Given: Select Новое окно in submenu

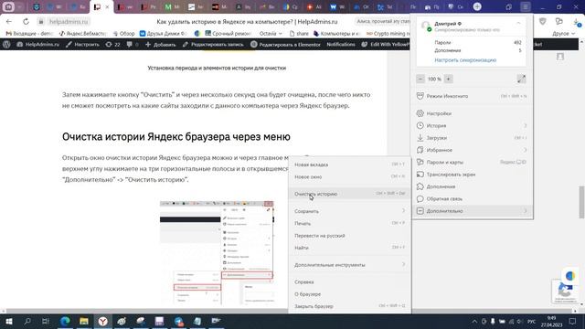Looking at the screenshot, I should tap(350, 176).
